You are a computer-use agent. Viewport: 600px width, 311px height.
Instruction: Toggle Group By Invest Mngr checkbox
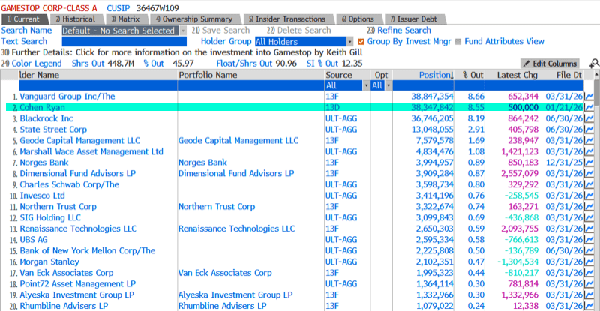click(361, 42)
